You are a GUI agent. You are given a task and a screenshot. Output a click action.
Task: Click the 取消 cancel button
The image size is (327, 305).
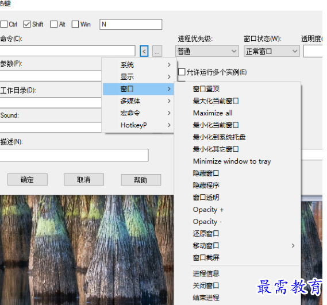[84, 180]
